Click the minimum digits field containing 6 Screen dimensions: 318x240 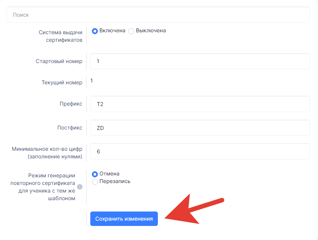click(200, 152)
